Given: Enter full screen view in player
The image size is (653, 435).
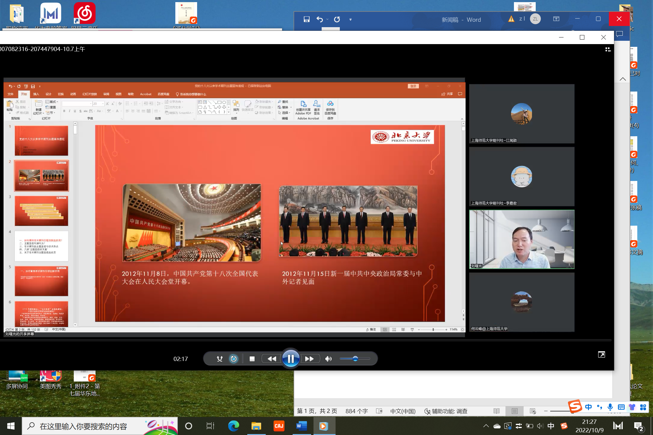Looking at the screenshot, I should pyautogui.click(x=601, y=355).
